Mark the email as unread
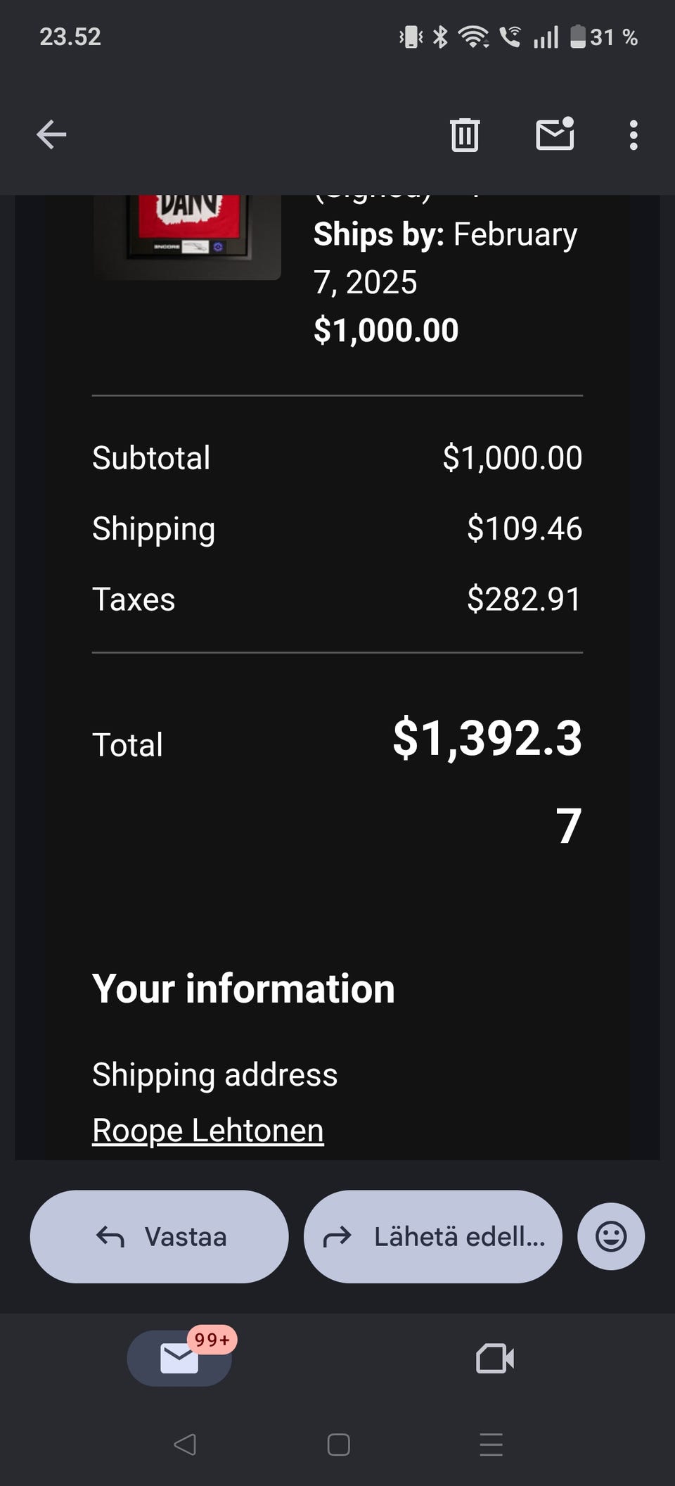This screenshot has height=1486, width=675. tap(555, 134)
